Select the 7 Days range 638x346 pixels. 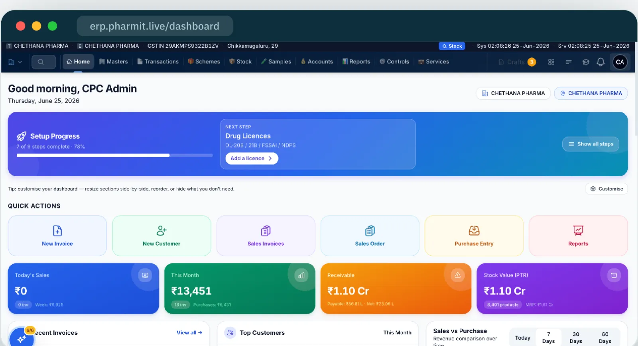tap(548, 338)
